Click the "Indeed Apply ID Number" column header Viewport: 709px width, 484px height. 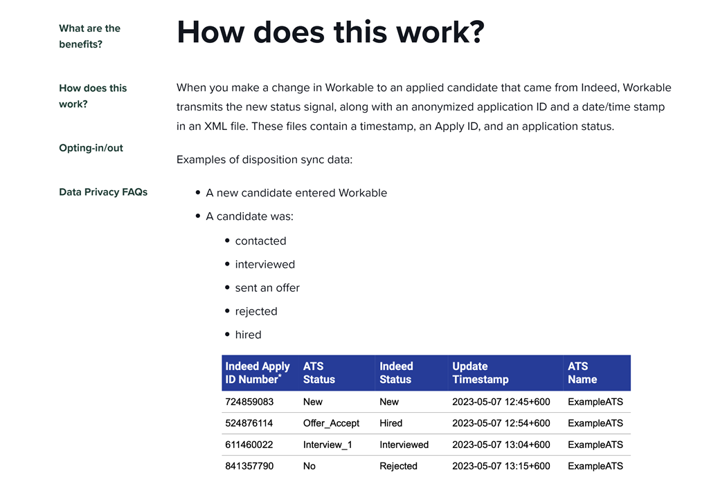258,373
